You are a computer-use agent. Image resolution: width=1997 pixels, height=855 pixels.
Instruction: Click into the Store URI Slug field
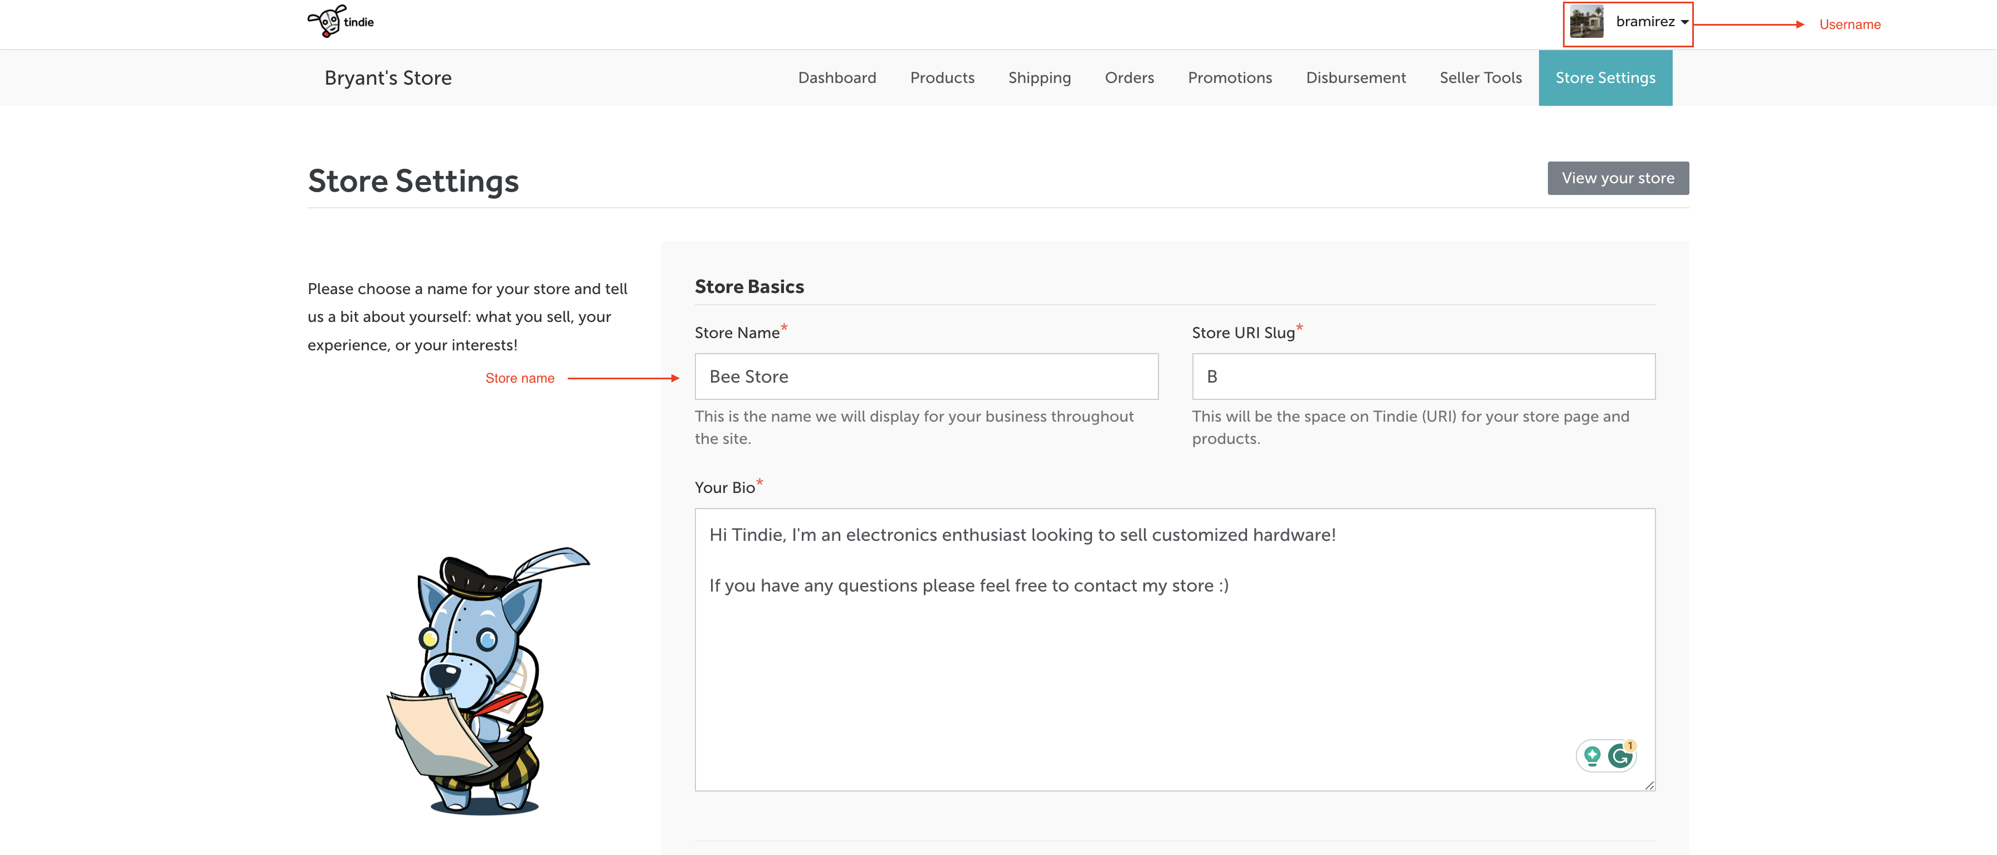tap(1423, 377)
